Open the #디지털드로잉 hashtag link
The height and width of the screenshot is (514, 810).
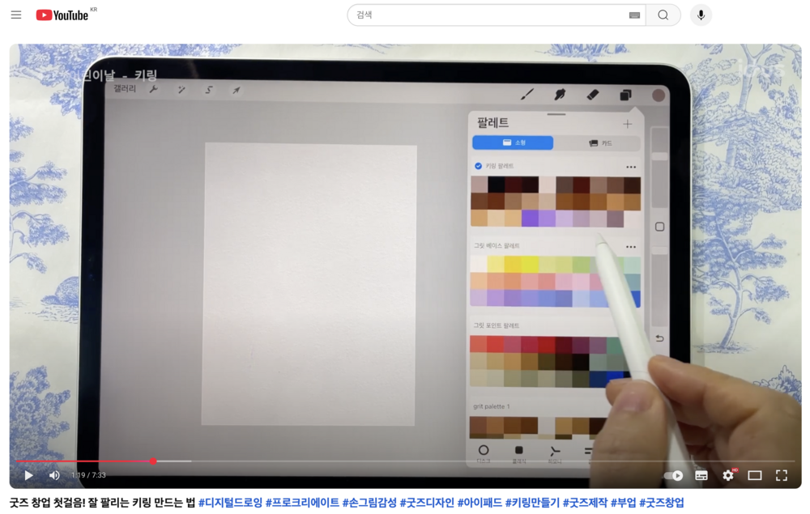(230, 503)
